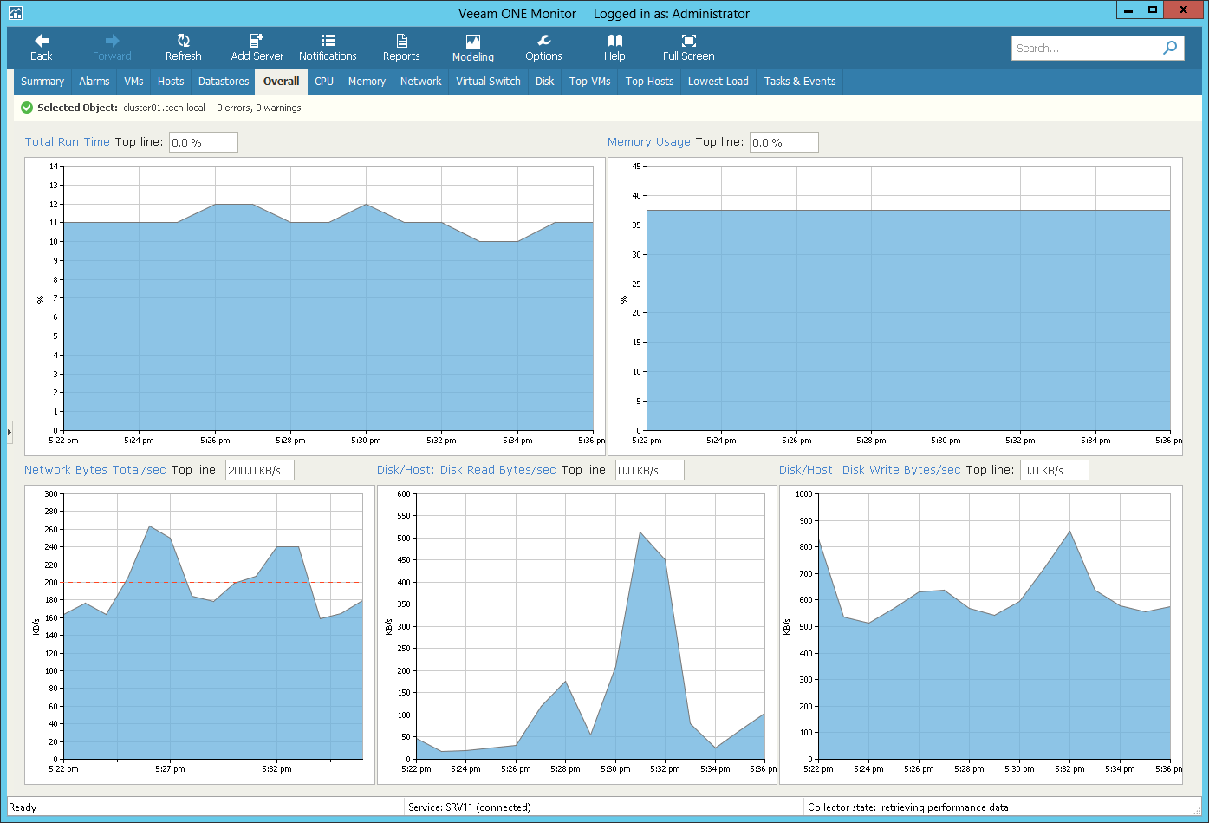
Task: Focus the Network Bytes top line field
Action: (x=259, y=470)
